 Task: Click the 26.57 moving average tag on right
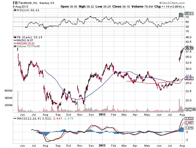(189, 78)
